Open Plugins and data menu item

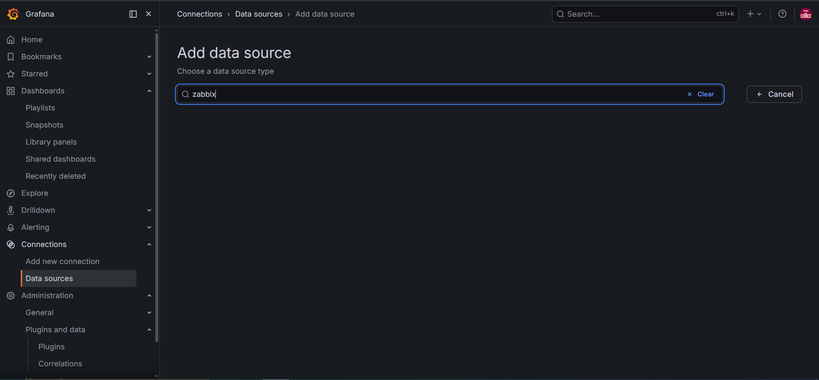tap(55, 330)
